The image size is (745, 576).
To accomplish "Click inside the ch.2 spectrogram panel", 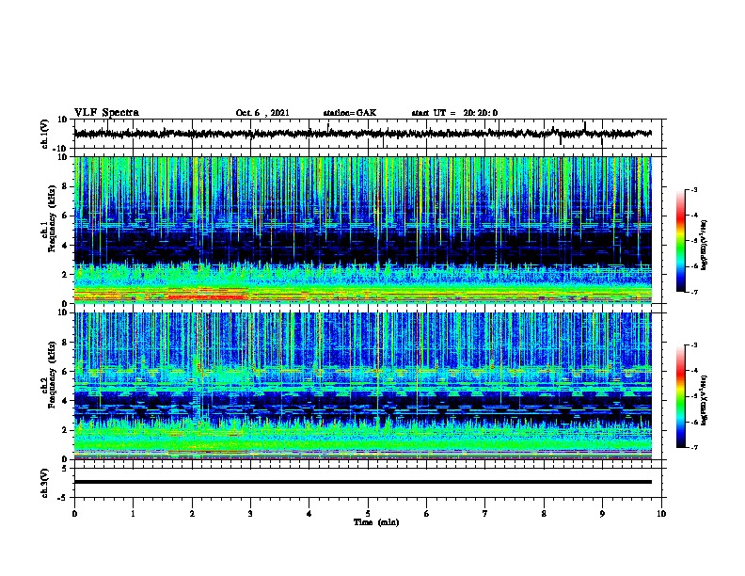I will (363, 386).
